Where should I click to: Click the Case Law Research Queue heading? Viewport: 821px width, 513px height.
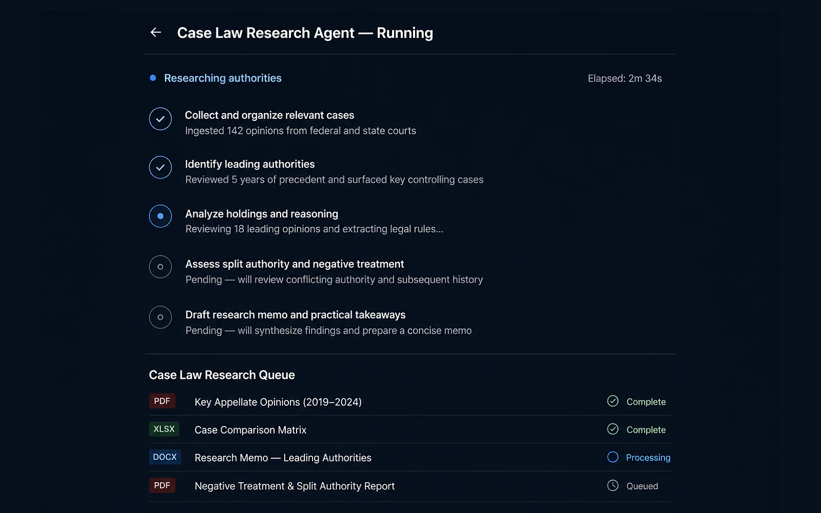pyautogui.click(x=222, y=375)
